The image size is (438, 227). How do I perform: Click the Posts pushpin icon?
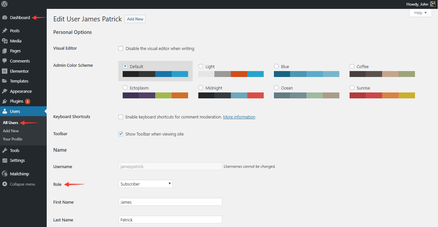click(x=5, y=31)
